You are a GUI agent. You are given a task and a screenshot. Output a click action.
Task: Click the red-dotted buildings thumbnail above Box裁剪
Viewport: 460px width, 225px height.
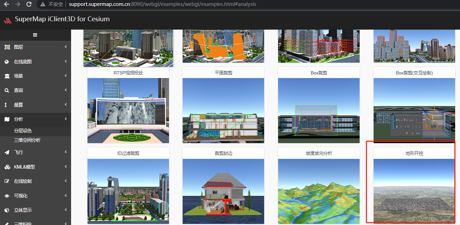tap(319, 46)
